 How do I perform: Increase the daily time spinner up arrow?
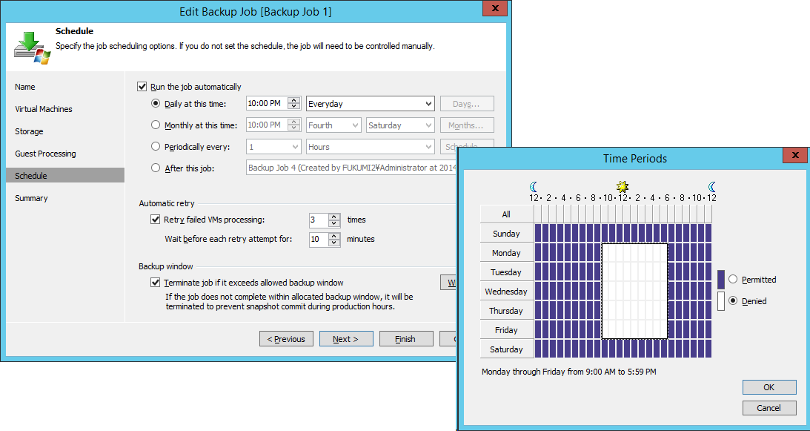tap(294, 100)
